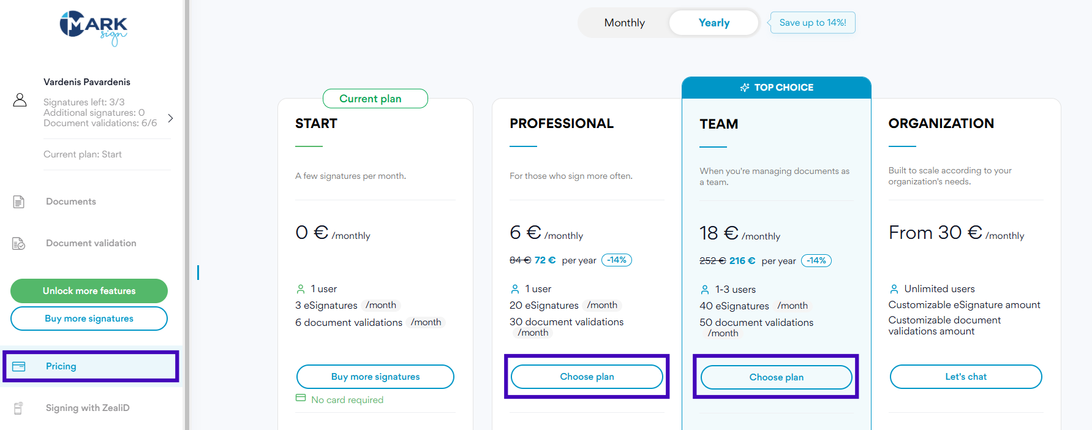This screenshot has height=430, width=1092.
Task: Open the Documents menu item
Action: tap(71, 202)
